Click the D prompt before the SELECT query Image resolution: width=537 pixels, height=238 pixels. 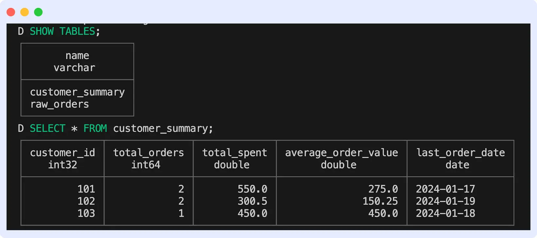coord(21,128)
